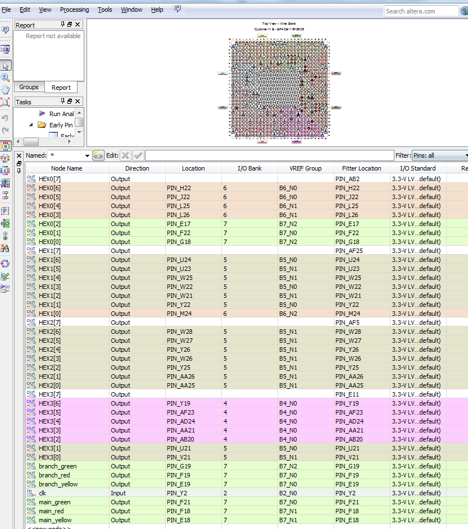Click the green checkmark I/O check icon near toolbar bottom
This screenshot has height=529, width=468.
pos(5,275)
